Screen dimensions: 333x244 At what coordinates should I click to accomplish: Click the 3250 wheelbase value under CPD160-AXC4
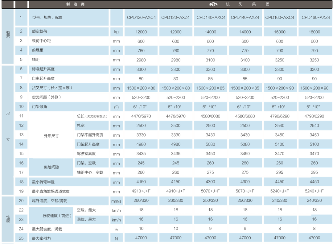280,60
